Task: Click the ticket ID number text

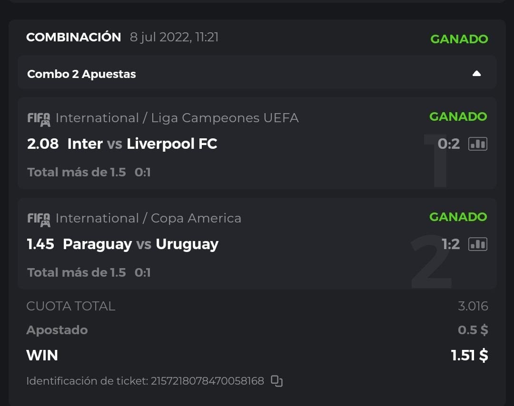Action: (x=207, y=381)
